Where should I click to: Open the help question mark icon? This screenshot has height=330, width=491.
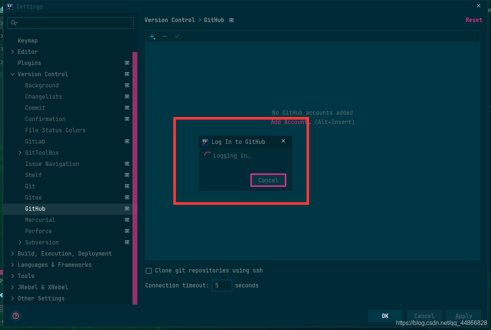(16, 316)
